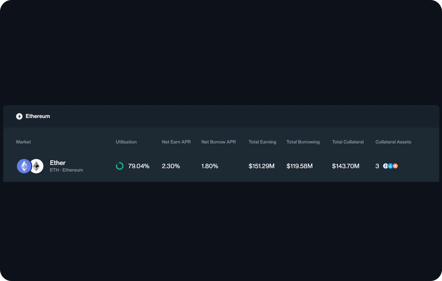Click the 2.30% net earn APR value
Image resolution: width=442 pixels, height=281 pixels.
(171, 166)
